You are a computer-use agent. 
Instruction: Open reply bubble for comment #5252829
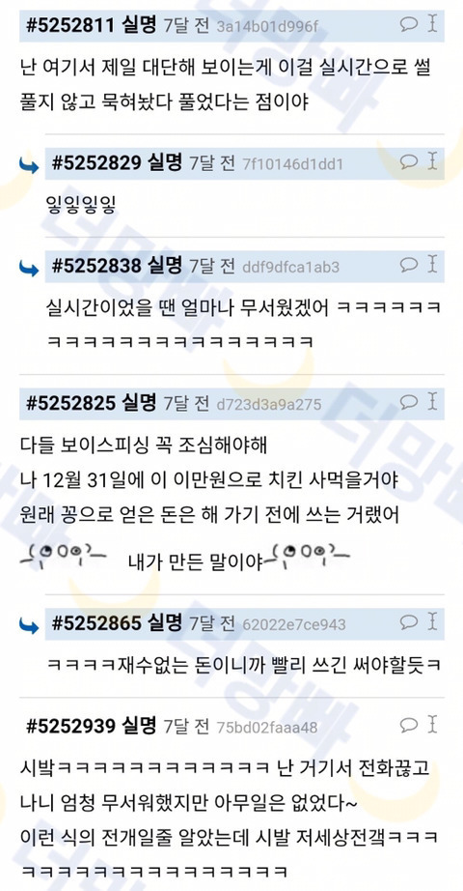pyautogui.click(x=409, y=161)
